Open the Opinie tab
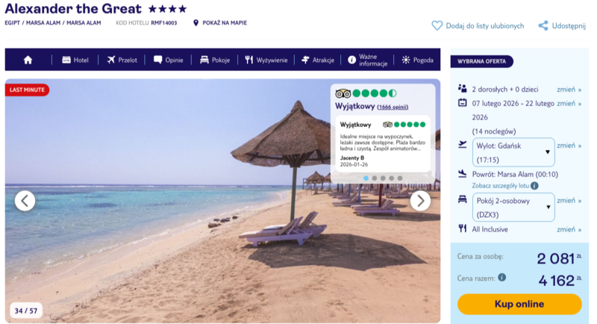This screenshot has height=324, width=597. [169, 60]
